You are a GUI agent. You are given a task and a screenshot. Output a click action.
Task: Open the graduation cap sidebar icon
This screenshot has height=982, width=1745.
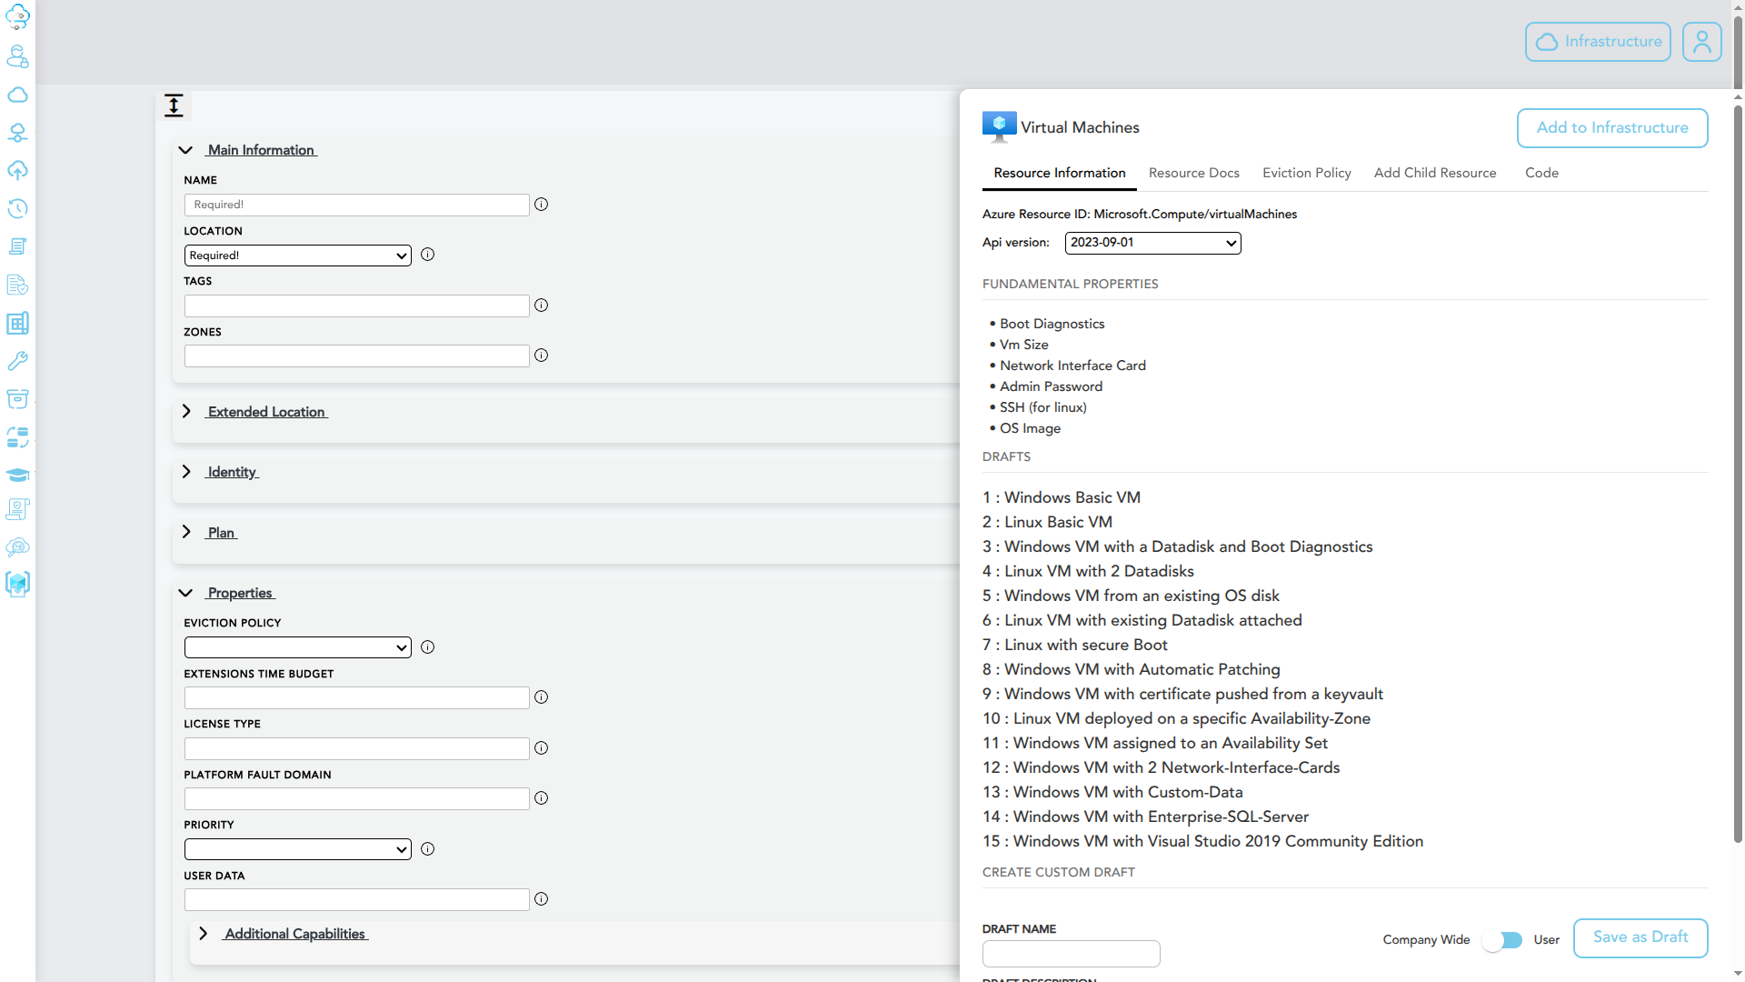tap(17, 475)
